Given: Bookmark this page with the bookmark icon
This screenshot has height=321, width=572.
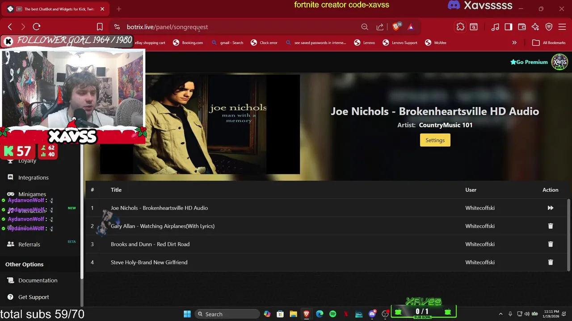Looking at the screenshot, I should (x=100, y=27).
